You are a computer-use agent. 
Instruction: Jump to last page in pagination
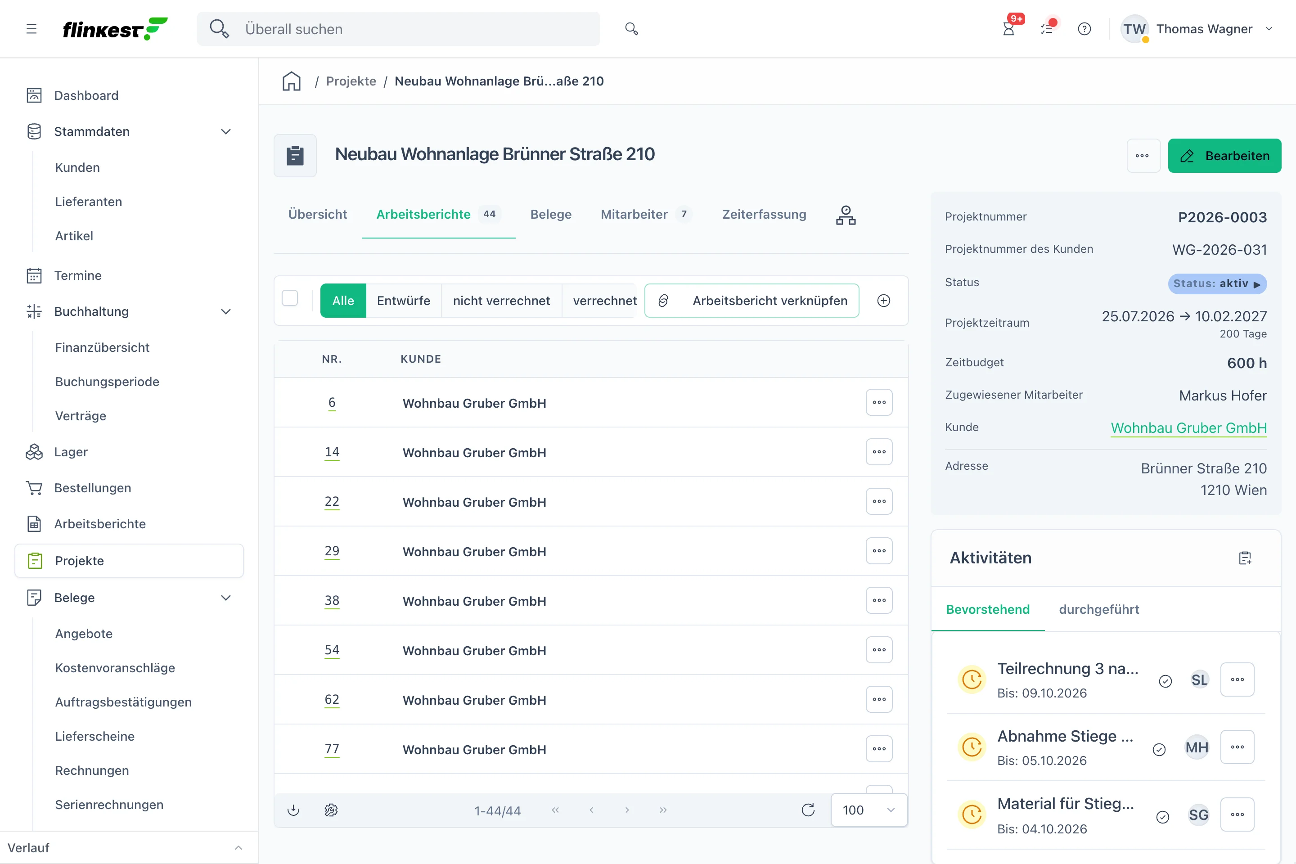[663, 810]
